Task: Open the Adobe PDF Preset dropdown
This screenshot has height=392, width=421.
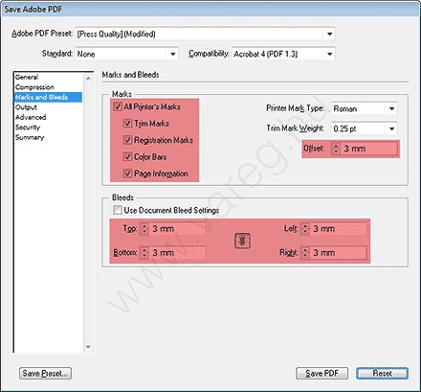Action: [330, 34]
